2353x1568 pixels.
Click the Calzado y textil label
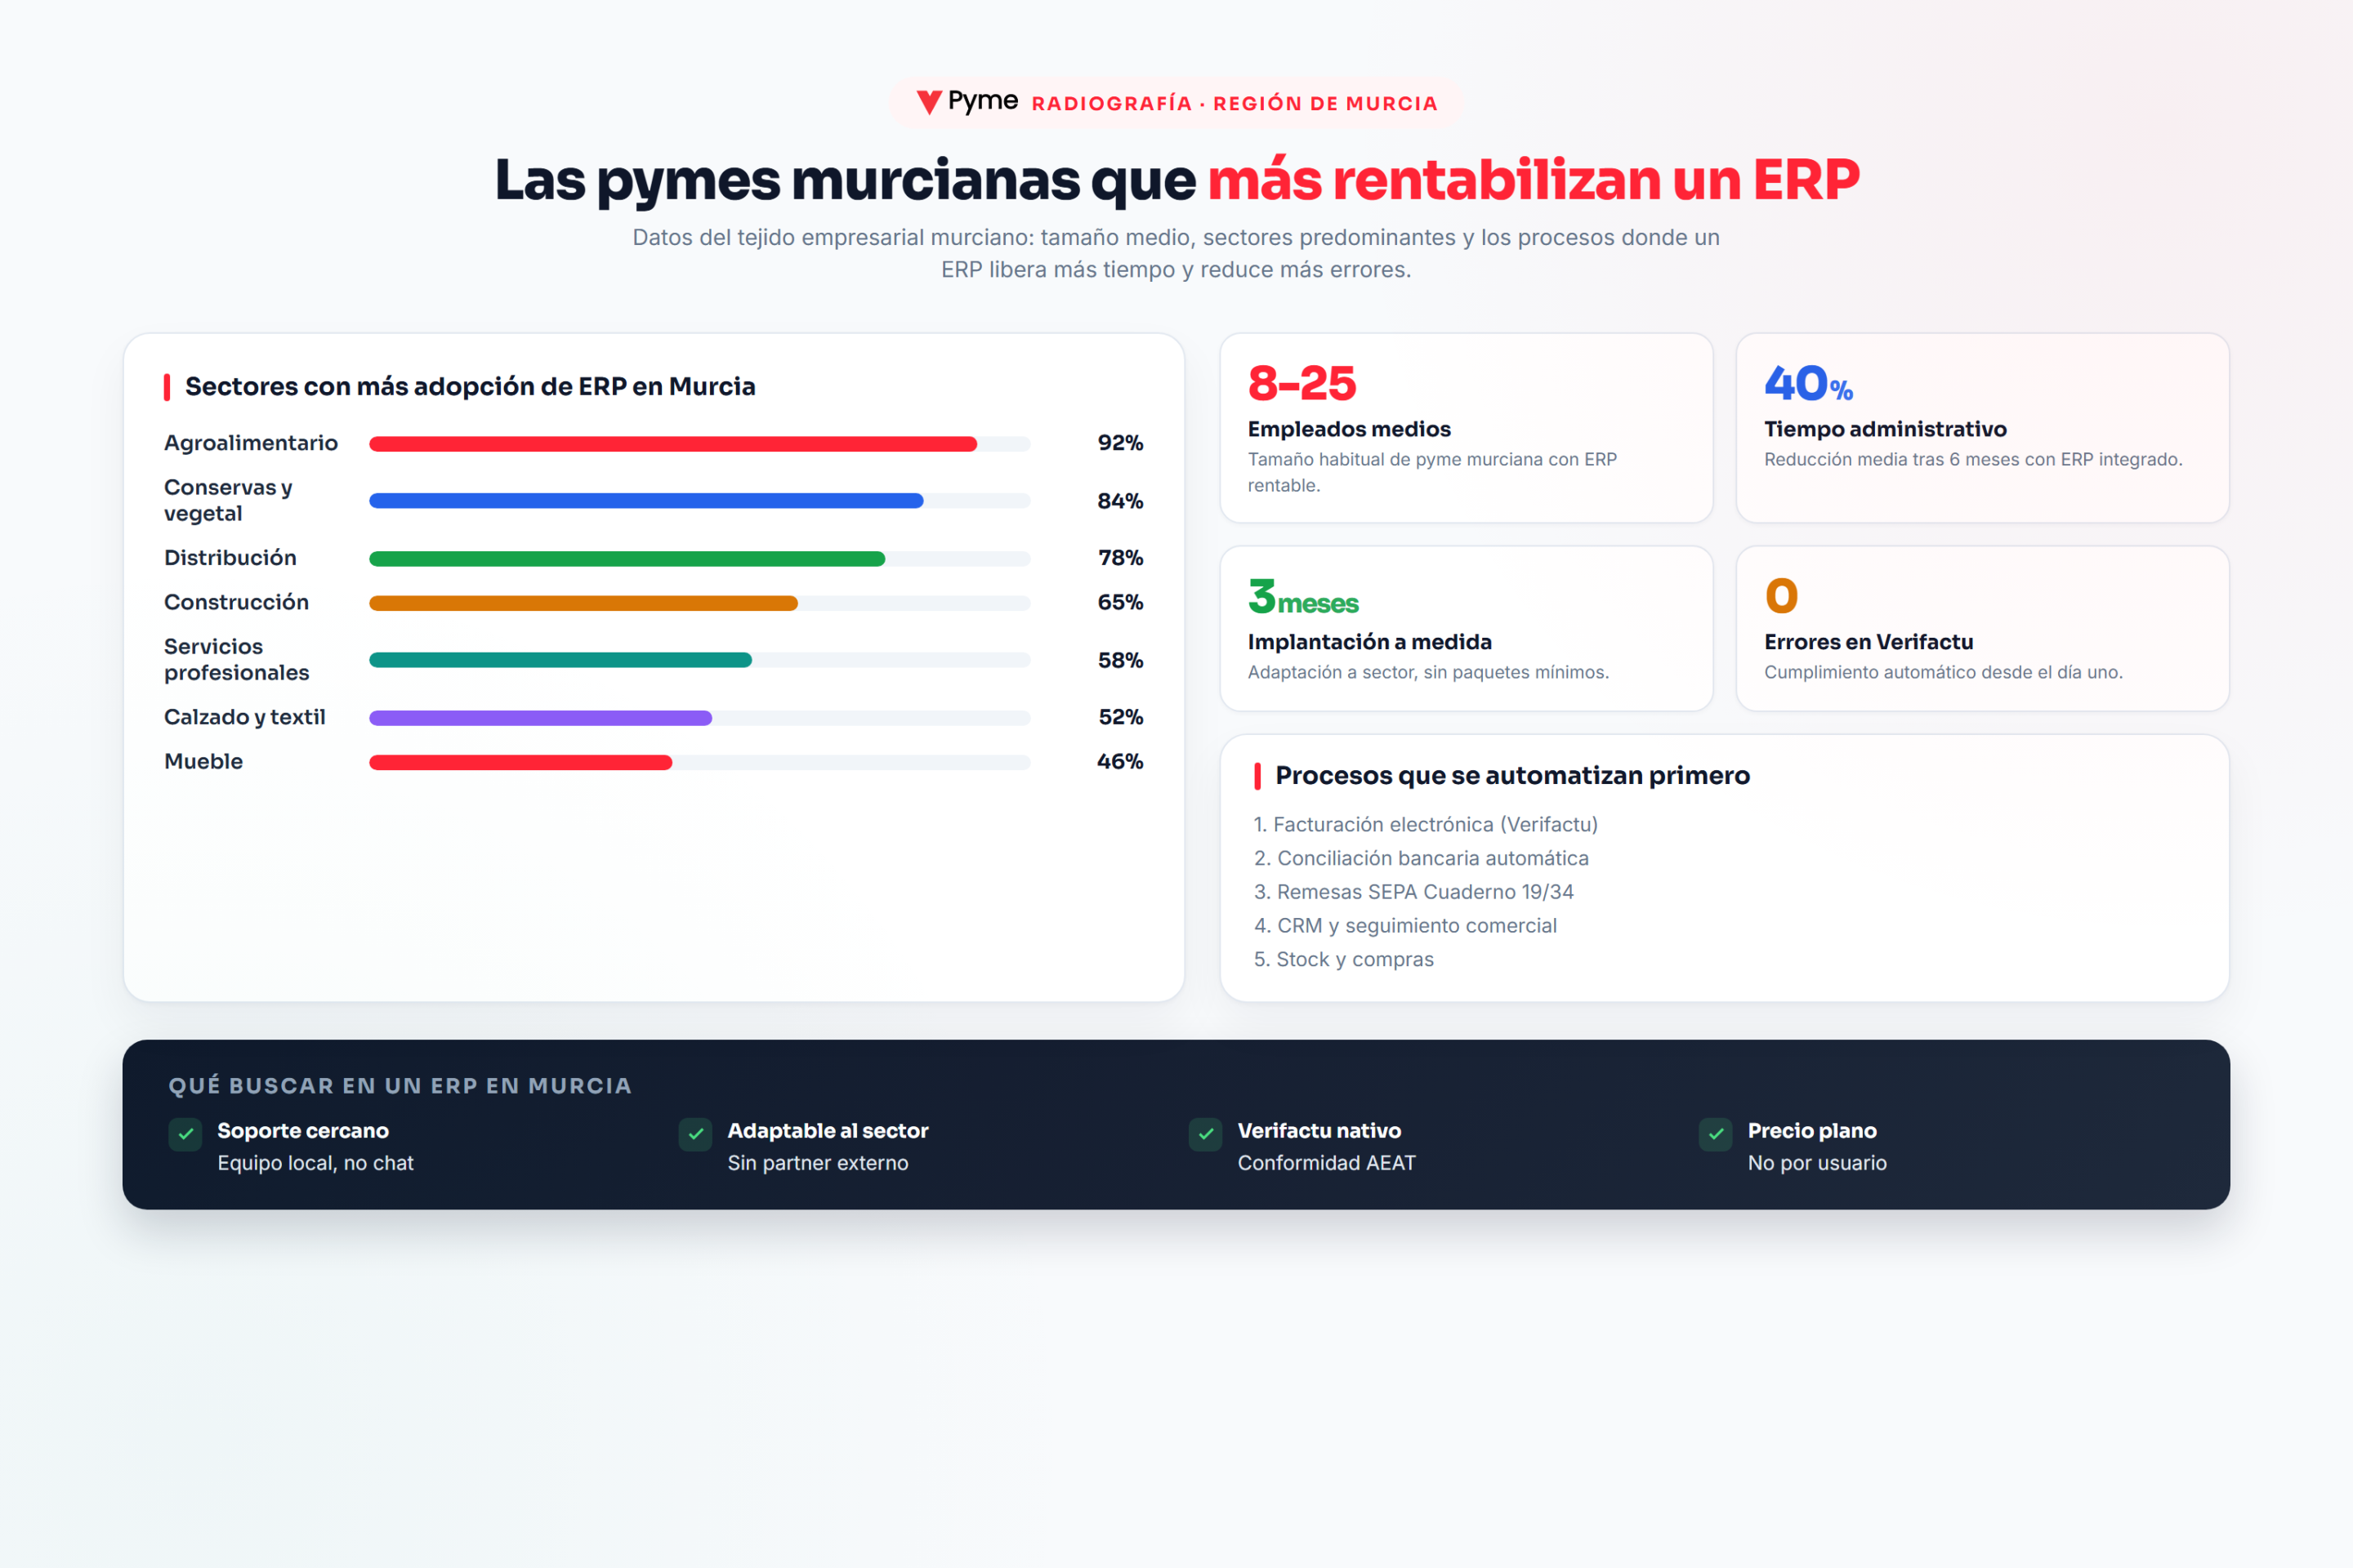245,717
